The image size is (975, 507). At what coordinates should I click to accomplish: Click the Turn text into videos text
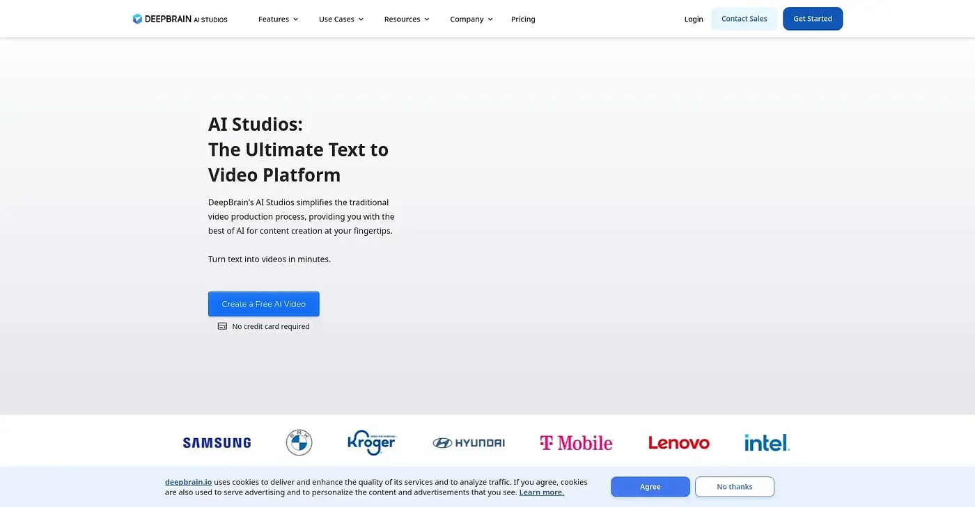(270, 259)
